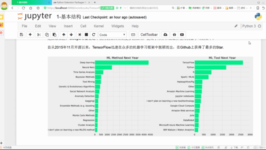Close the Python Extension Packages tab
The image size is (266, 150).
(x=89, y=2)
